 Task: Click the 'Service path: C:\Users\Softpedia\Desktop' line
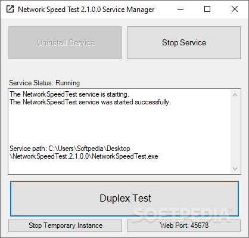click(x=70, y=149)
